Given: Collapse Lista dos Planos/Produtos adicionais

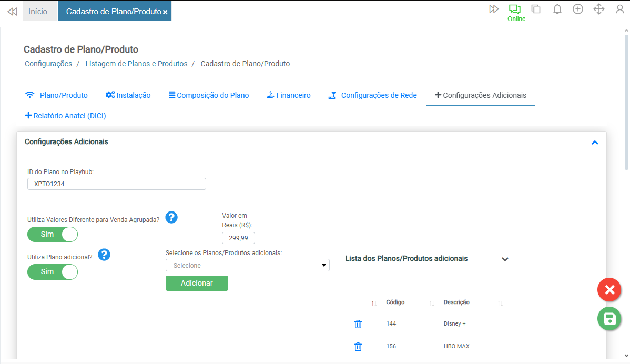Looking at the screenshot, I should click(505, 259).
